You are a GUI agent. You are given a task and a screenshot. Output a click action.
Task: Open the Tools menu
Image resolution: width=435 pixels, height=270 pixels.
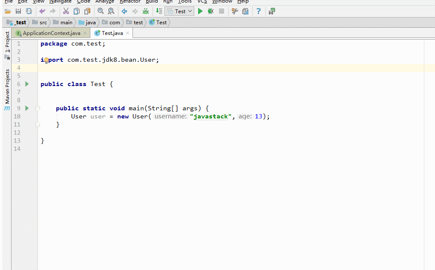click(185, 2)
